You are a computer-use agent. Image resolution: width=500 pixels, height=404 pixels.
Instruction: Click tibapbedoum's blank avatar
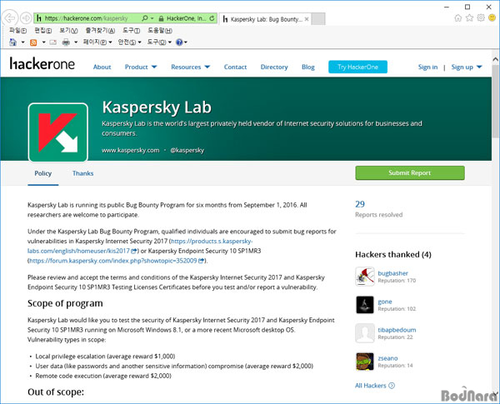[365, 333]
